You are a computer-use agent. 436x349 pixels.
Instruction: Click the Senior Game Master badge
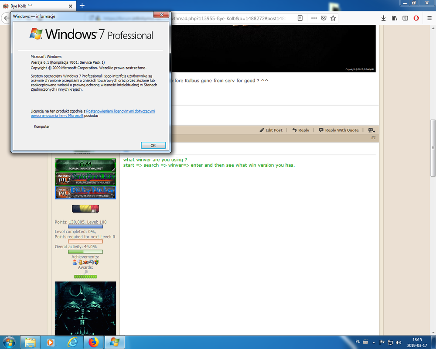(85, 179)
